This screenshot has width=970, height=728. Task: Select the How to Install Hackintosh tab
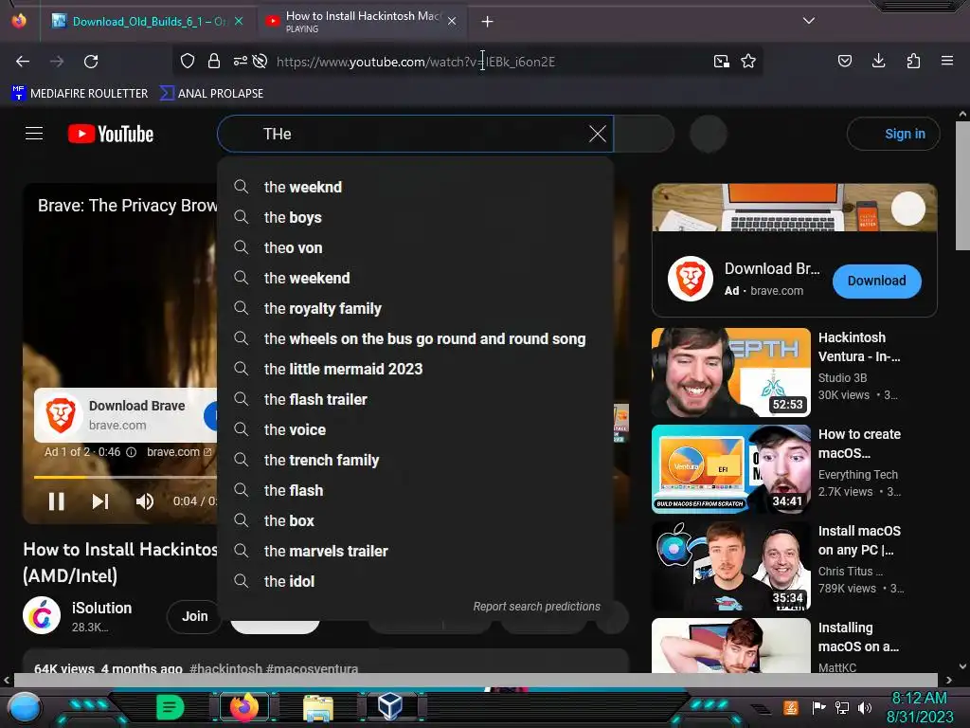tap(362, 22)
